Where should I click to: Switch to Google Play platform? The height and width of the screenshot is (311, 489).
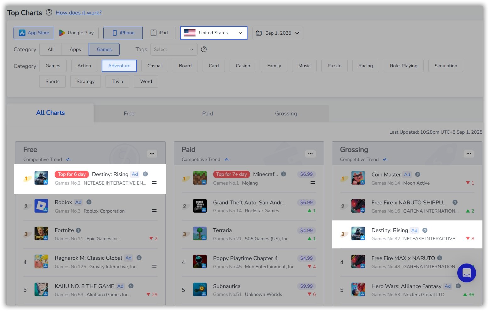coord(76,33)
